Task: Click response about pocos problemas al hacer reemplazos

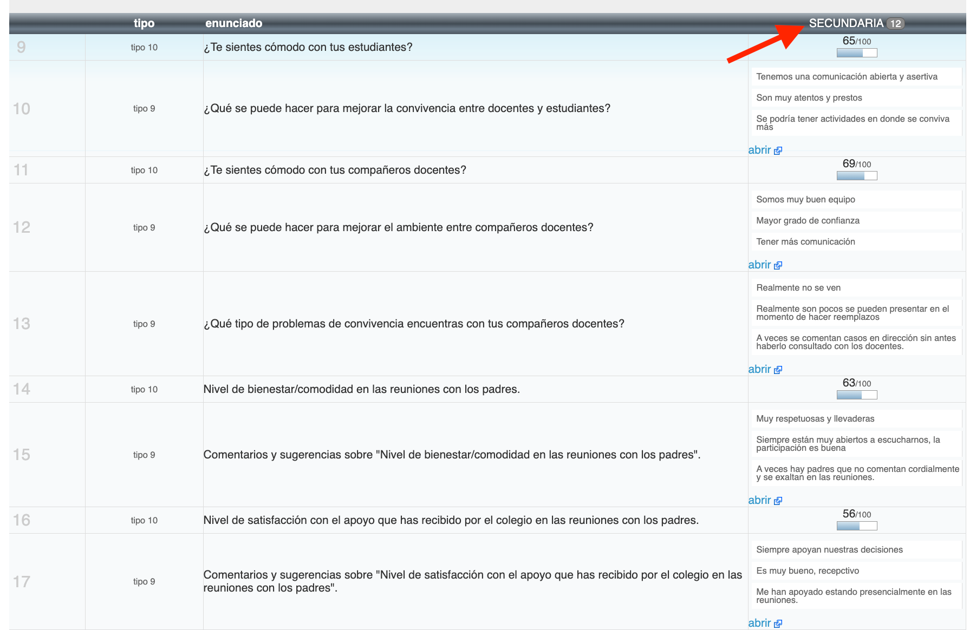Action: tap(856, 313)
